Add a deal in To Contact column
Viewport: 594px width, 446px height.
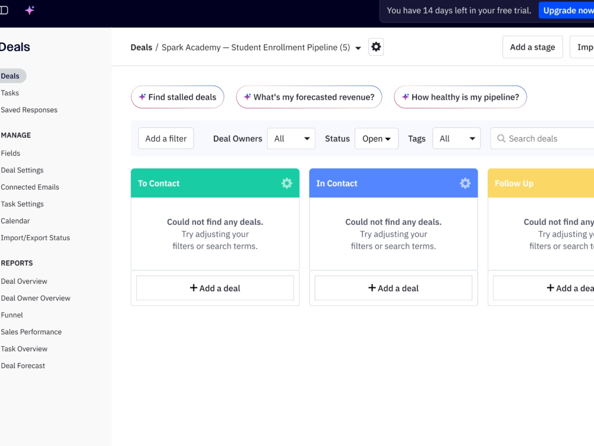[215, 288]
